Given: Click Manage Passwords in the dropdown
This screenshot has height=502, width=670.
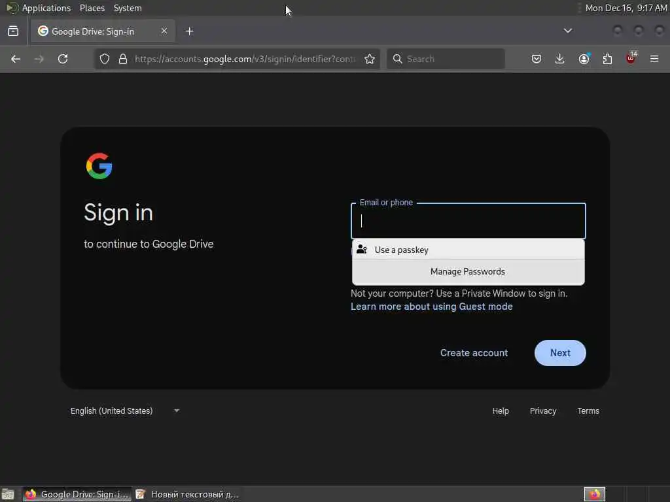Looking at the screenshot, I should pos(468,271).
